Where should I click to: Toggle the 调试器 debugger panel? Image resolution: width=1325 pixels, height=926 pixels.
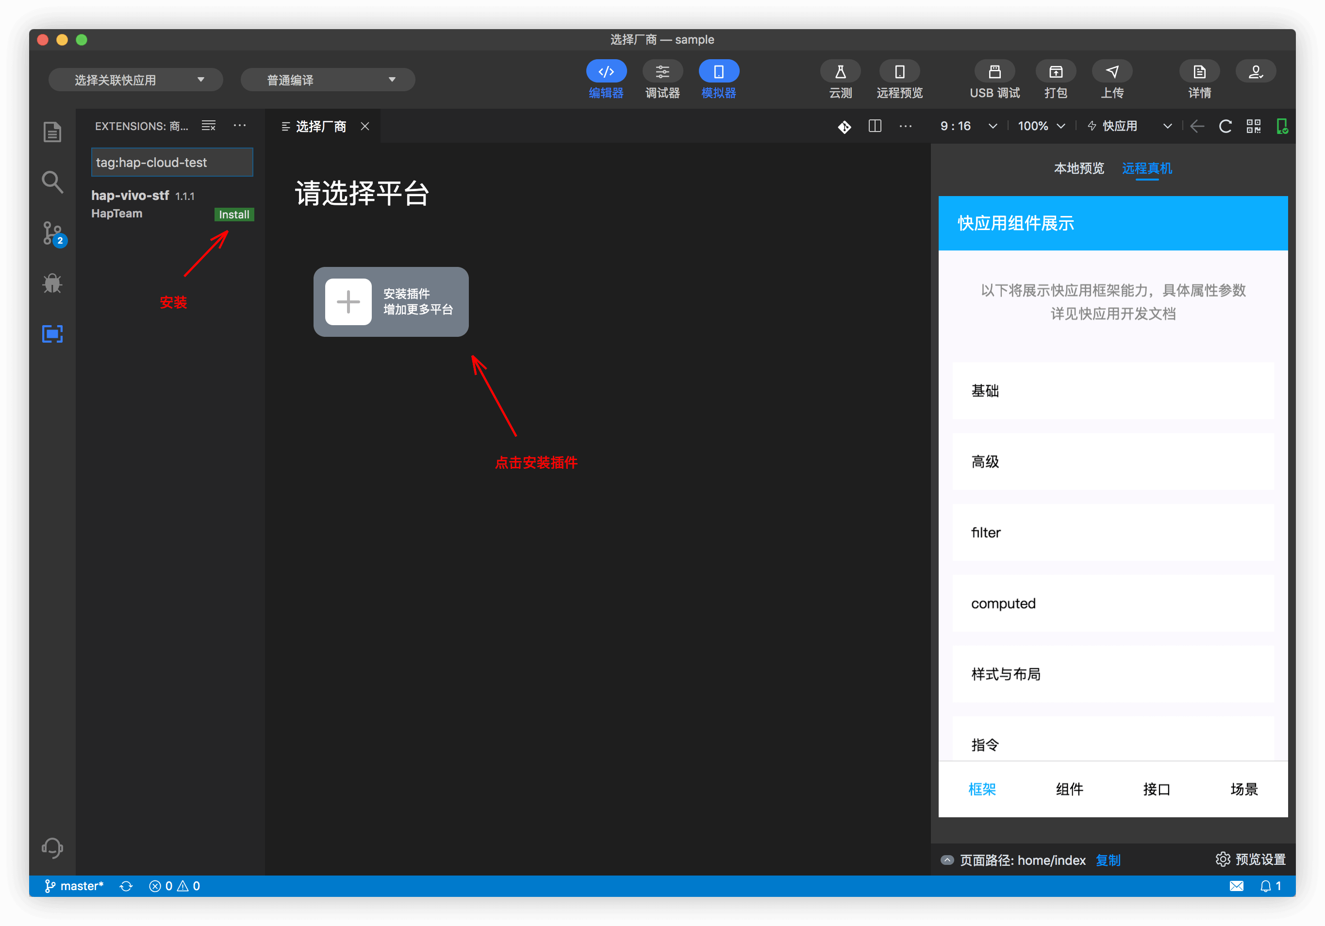click(662, 72)
